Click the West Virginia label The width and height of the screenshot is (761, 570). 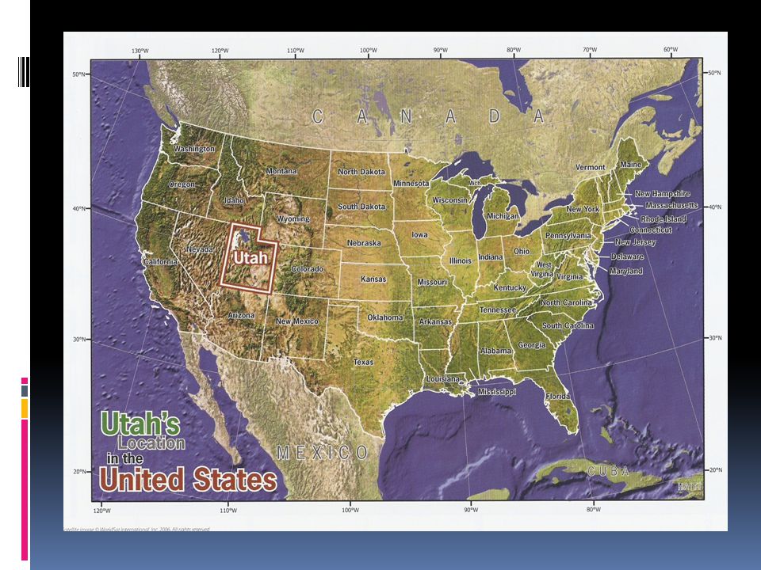tap(542, 269)
